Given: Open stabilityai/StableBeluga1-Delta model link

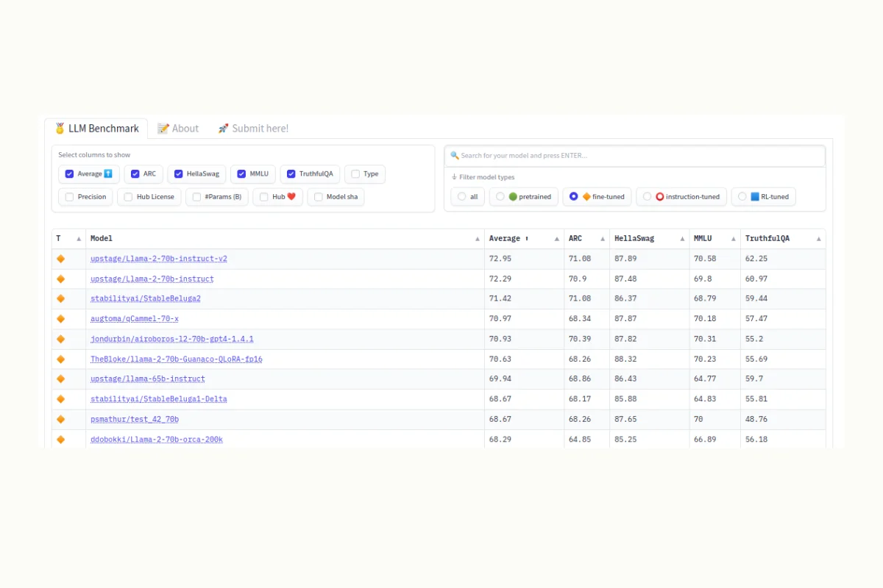Looking at the screenshot, I should pos(159,399).
